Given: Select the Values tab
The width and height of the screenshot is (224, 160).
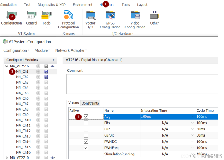Looking at the screenshot, I should click(74, 103).
